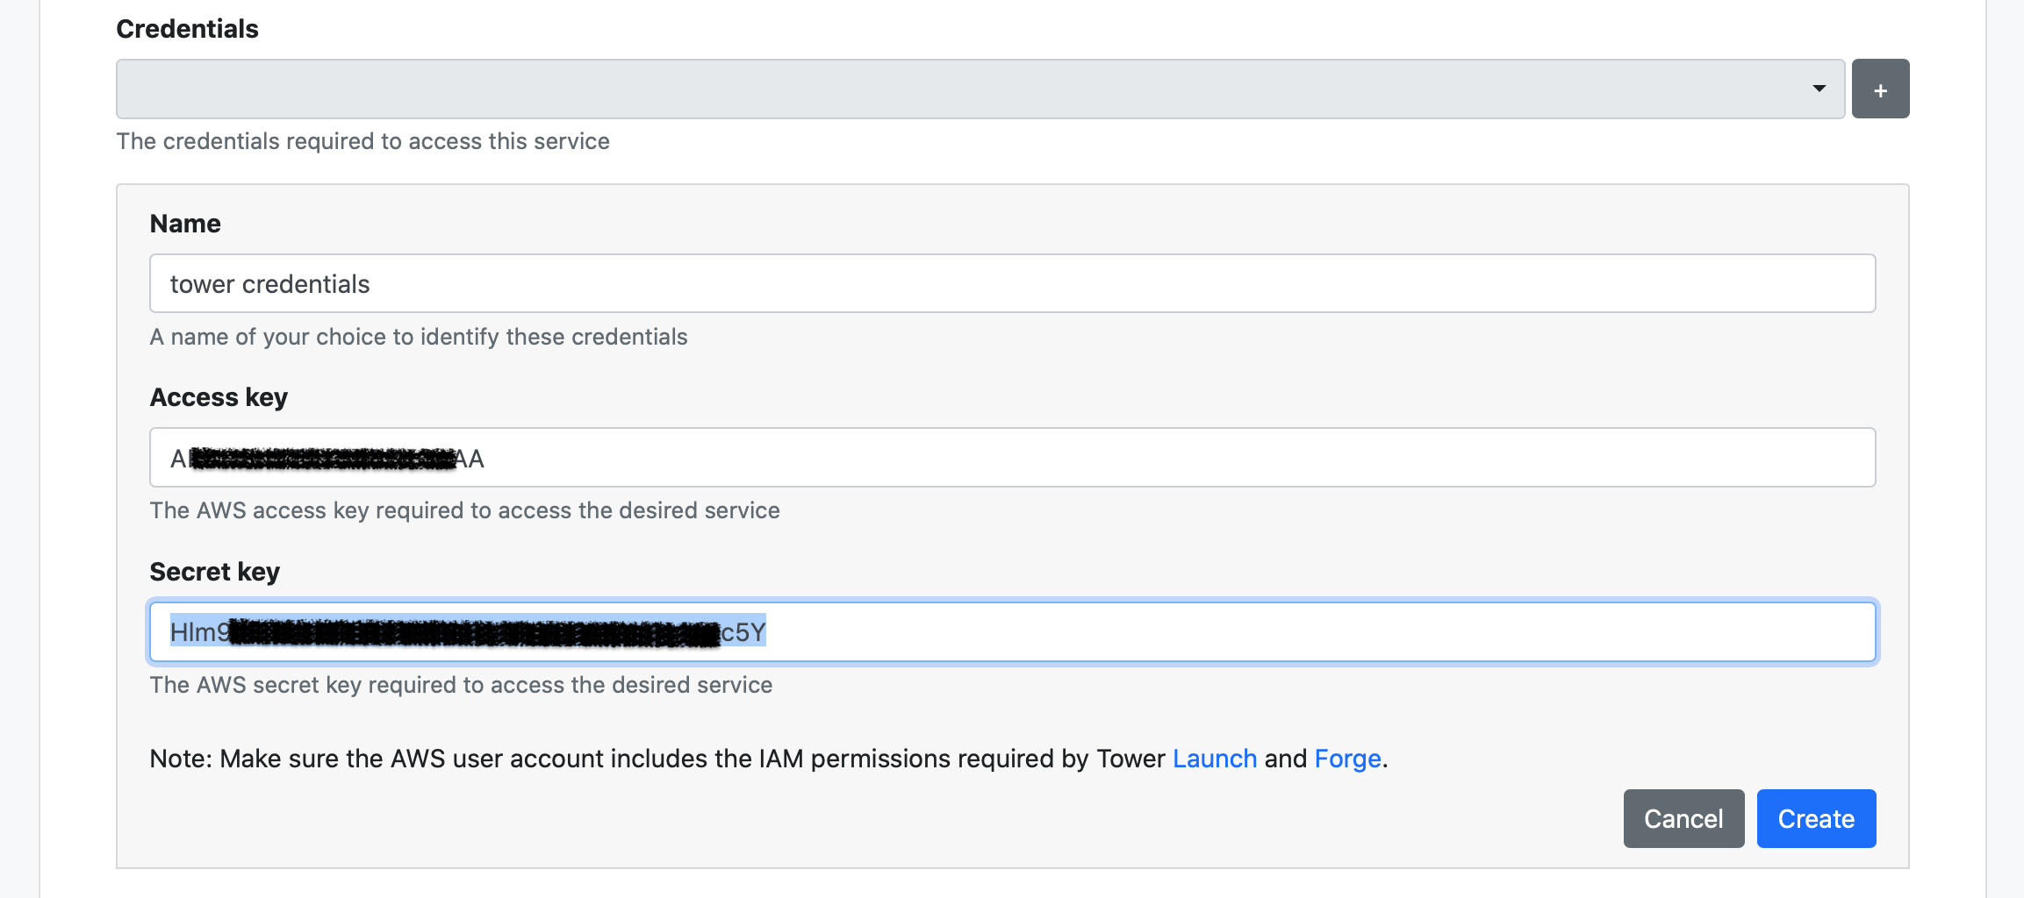Viewport: 2024px width, 898px height.
Task: Click the Access key label
Action: click(x=219, y=397)
